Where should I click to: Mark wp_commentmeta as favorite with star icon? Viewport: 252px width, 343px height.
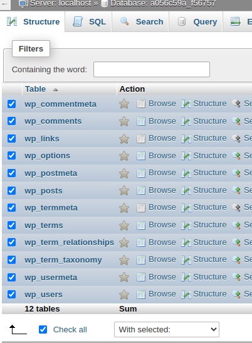coord(124,104)
